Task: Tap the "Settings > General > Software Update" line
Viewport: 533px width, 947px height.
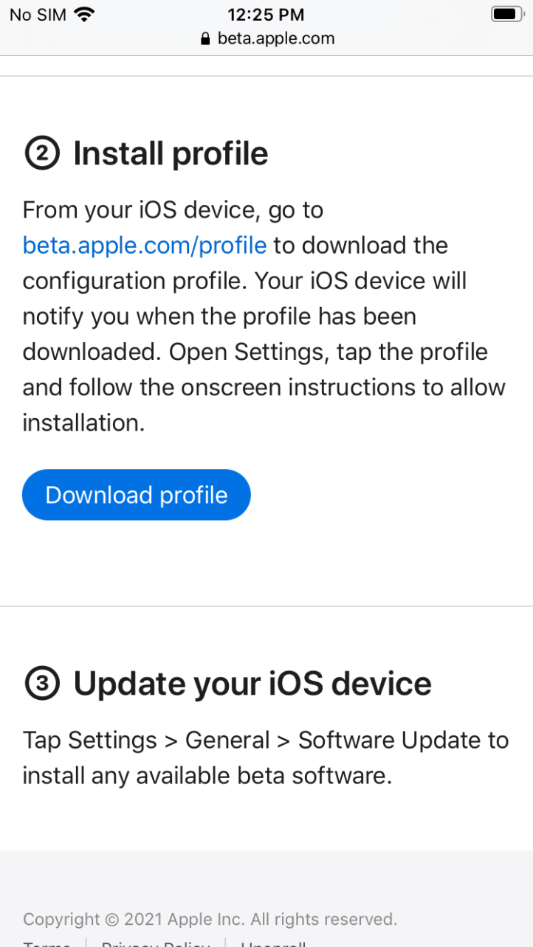Action: [266, 740]
